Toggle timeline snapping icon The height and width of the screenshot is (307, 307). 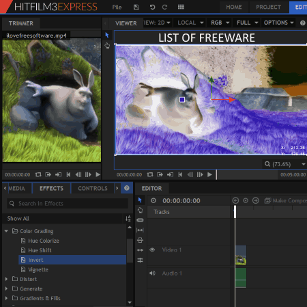pyautogui.click(x=140, y=260)
